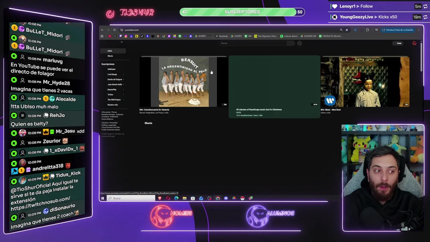Select Inicio in YouTube sidebar
This screenshot has height=242, width=430.
(113, 51)
